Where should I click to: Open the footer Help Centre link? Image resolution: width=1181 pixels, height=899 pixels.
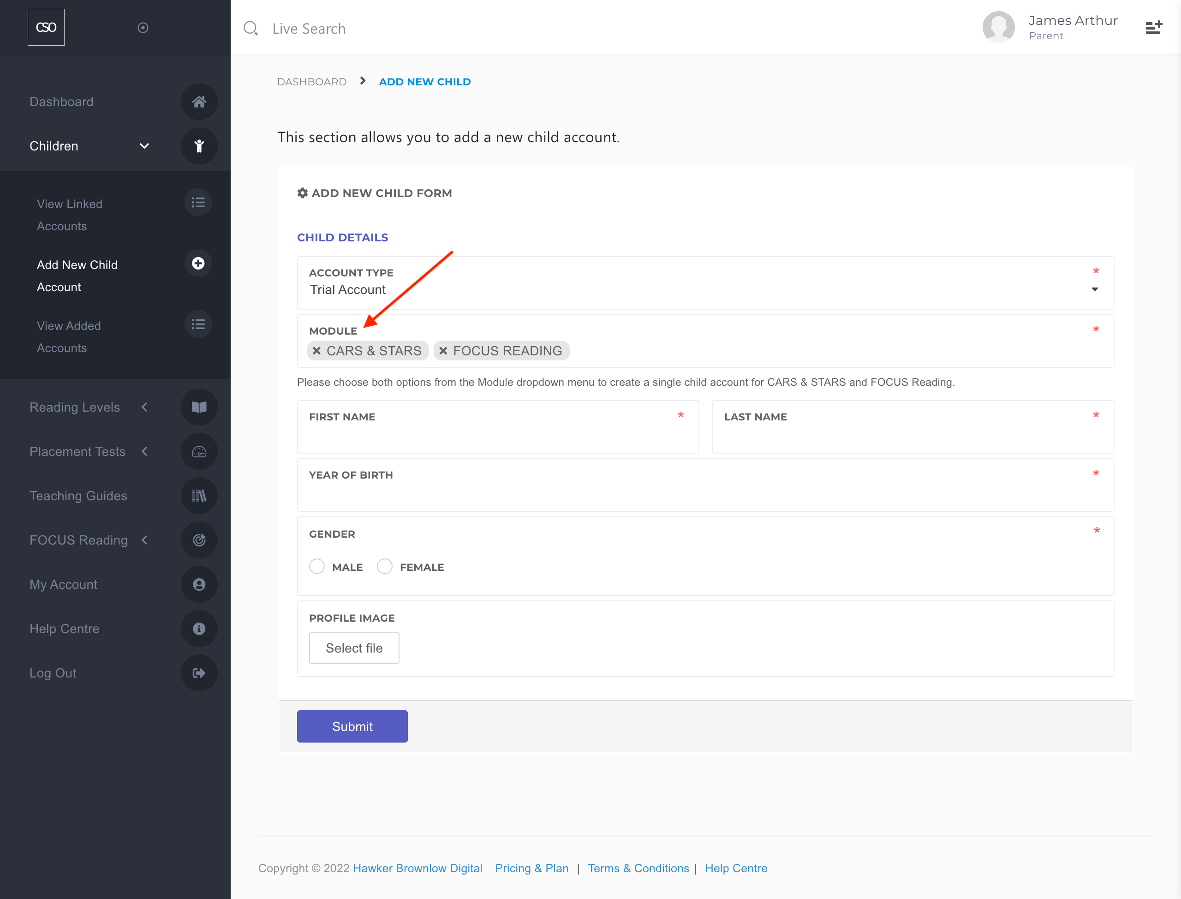pyautogui.click(x=736, y=869)
